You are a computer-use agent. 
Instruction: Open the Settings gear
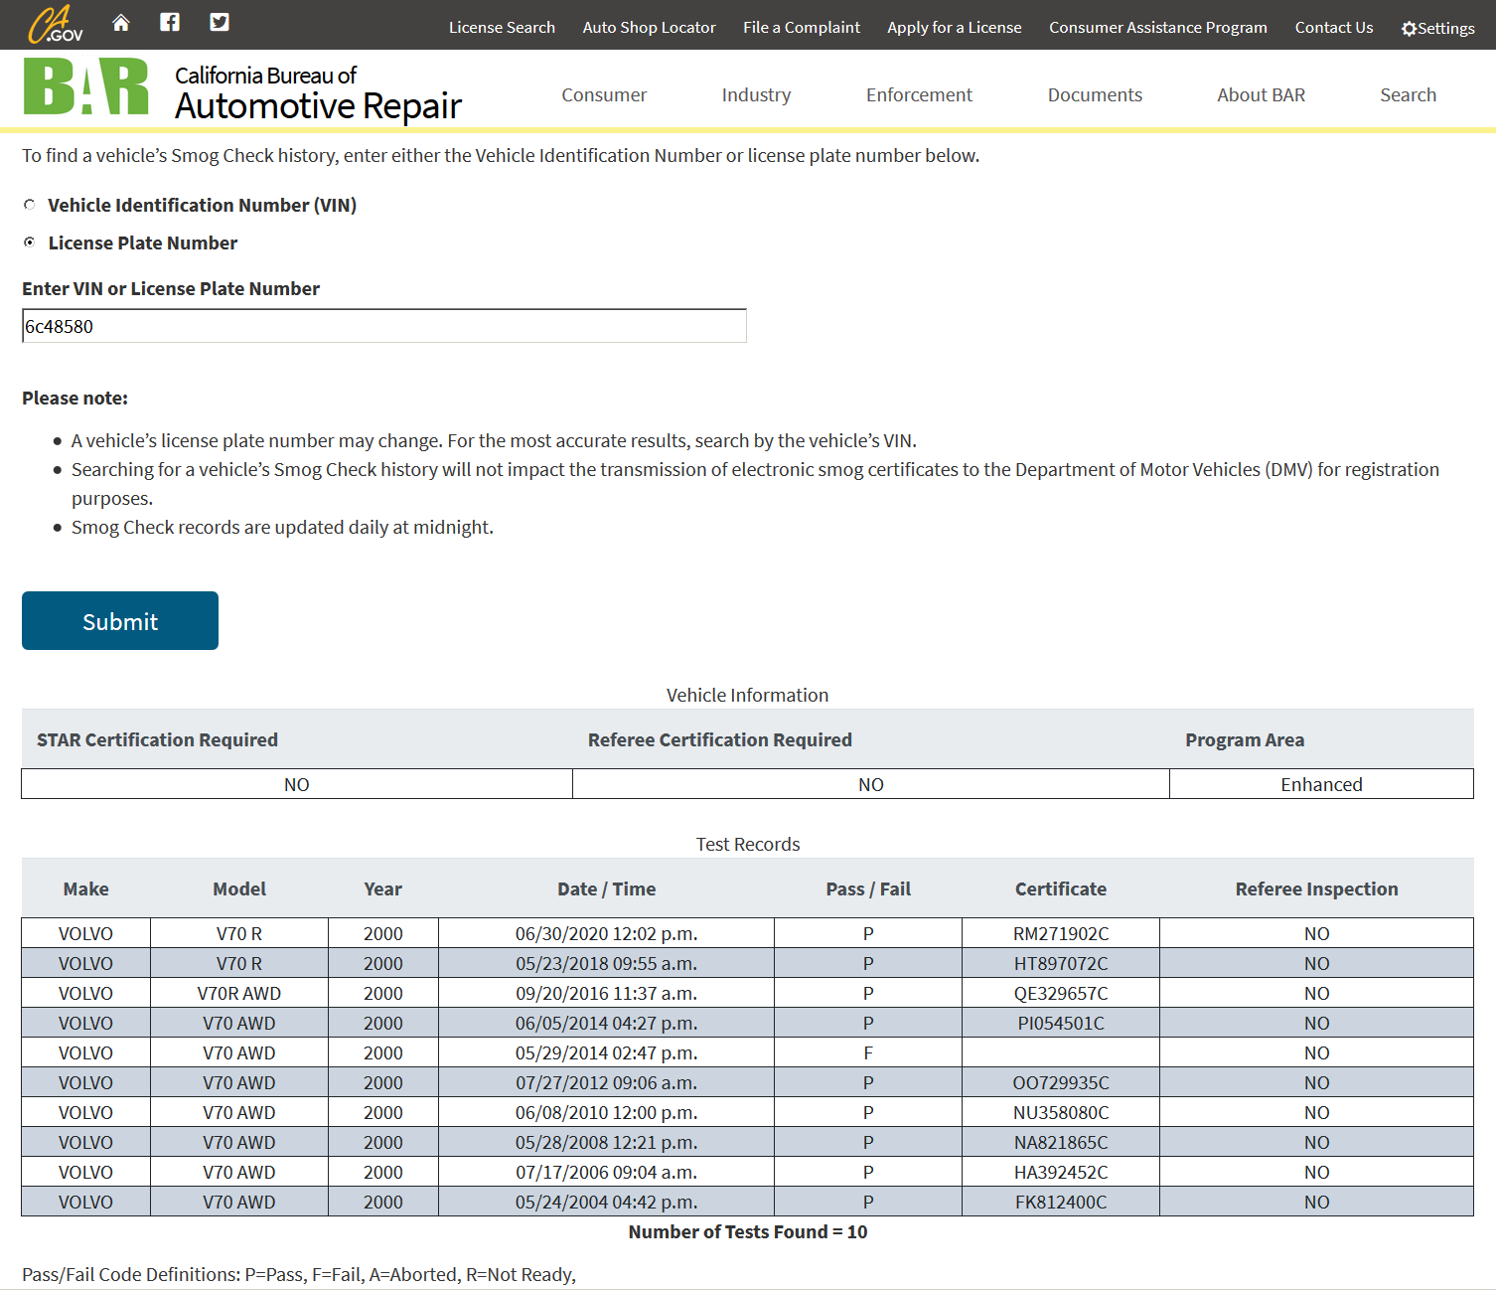pos(1436,28)
